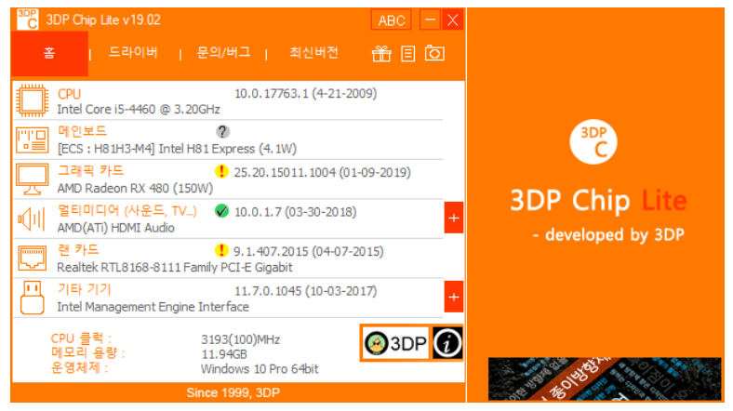The width and height of the screenshot is (733, 411).
Task: Click the 운영체제 label
Action: click(x=79, y=367)
